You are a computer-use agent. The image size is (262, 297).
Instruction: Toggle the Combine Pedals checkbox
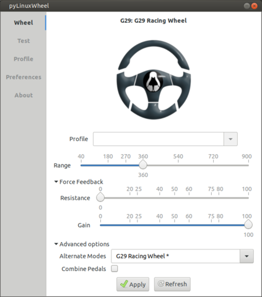(x=115, y=269)
